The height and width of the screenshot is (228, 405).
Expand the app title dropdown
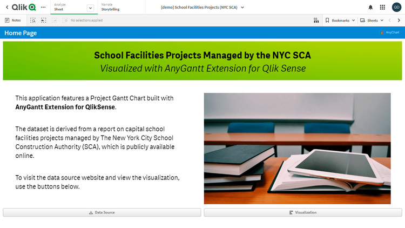point(242,7)
